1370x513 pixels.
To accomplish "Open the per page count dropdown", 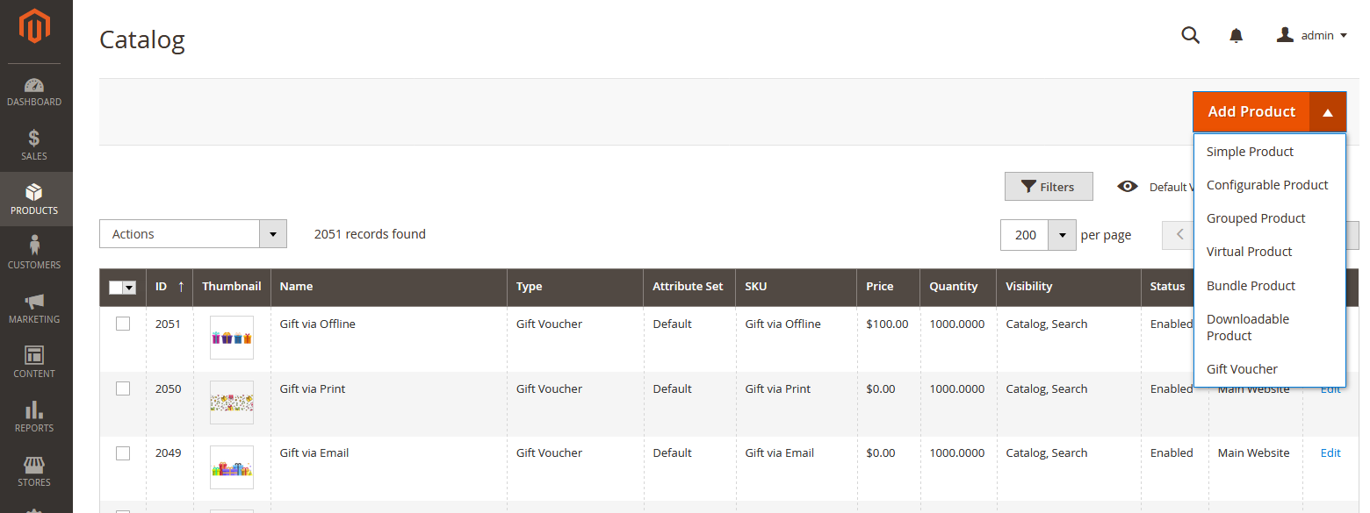I will coord(1063,235).
